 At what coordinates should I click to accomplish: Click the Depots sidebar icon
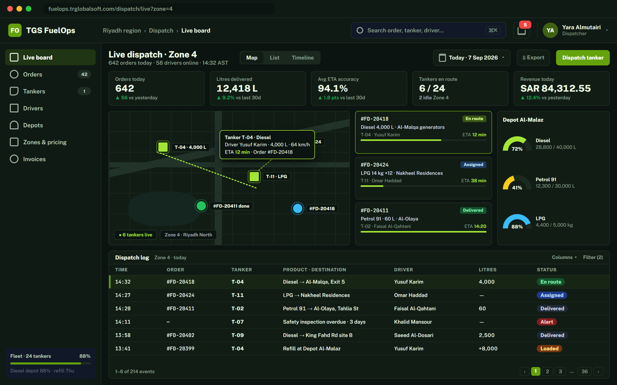pos(14,125)
